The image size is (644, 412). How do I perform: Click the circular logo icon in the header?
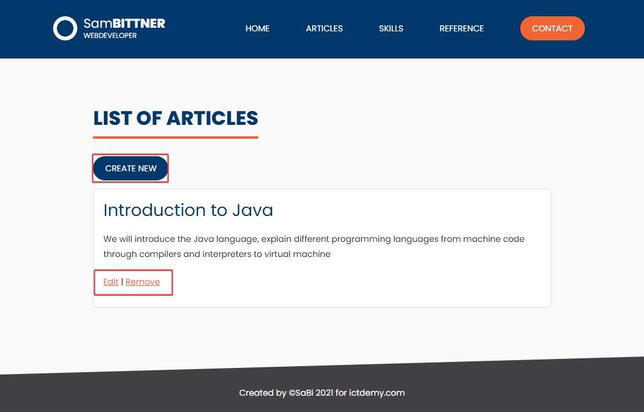click(x=65, y=28)
